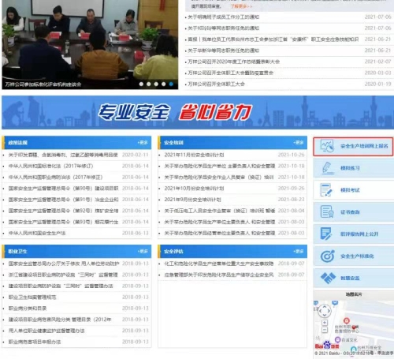
Task: Open 建设项目职业病防护设施"三同时"监督管理办法
Action: pos(61,286)
